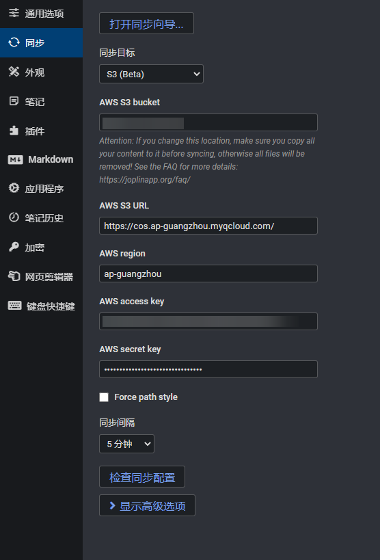Click the Application gear icon
The image size is (380, 560).
click(x=14, y=188)
